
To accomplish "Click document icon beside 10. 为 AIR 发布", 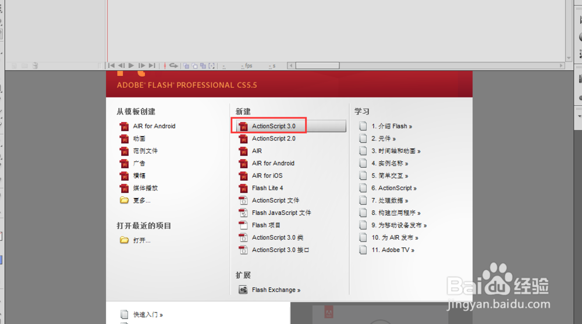I will coord(363,237).
